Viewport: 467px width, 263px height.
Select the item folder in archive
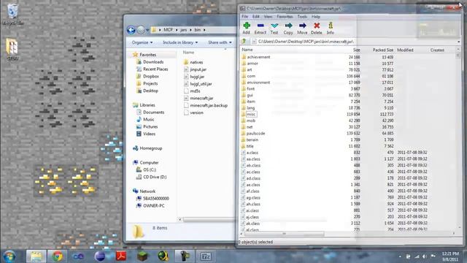251,102
